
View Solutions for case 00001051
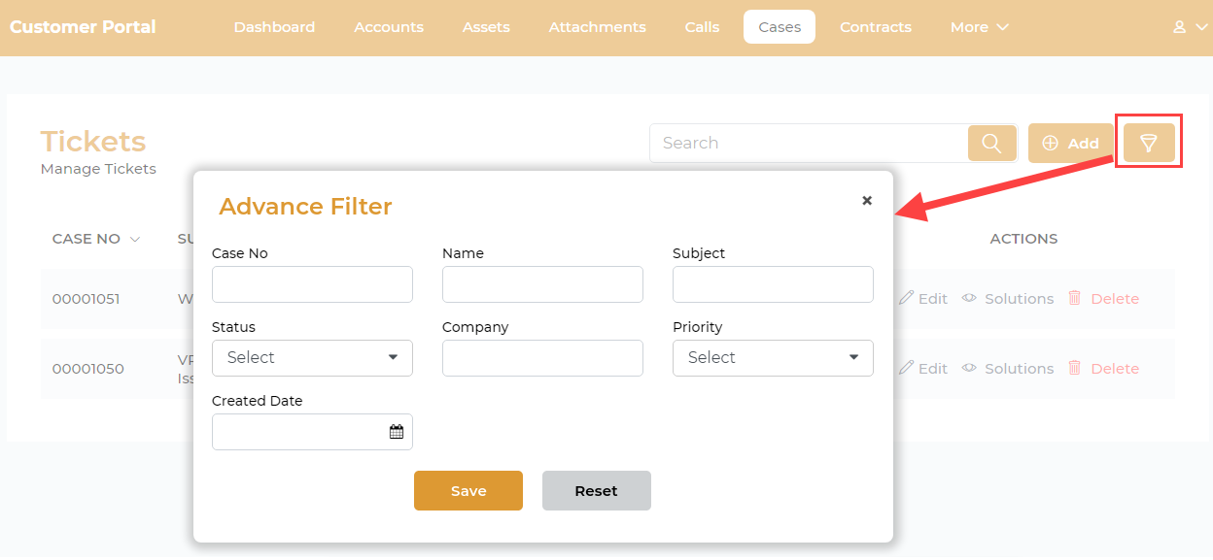[x=1008, y=299]
